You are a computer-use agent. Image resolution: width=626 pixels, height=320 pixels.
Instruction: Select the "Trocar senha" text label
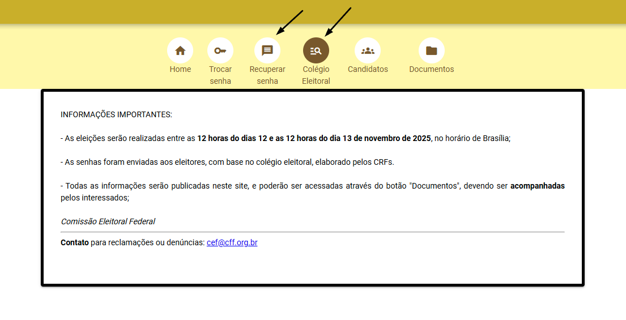(220, 75)
